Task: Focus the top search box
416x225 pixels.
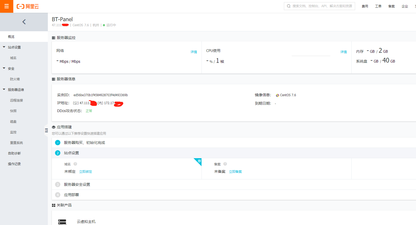Action: pyautogui.click(x=320, y=6)
